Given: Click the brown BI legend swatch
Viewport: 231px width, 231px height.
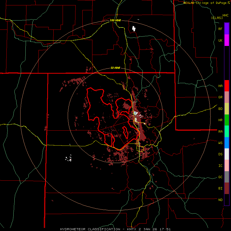Looking at the screenshot, I should (227, 188).
